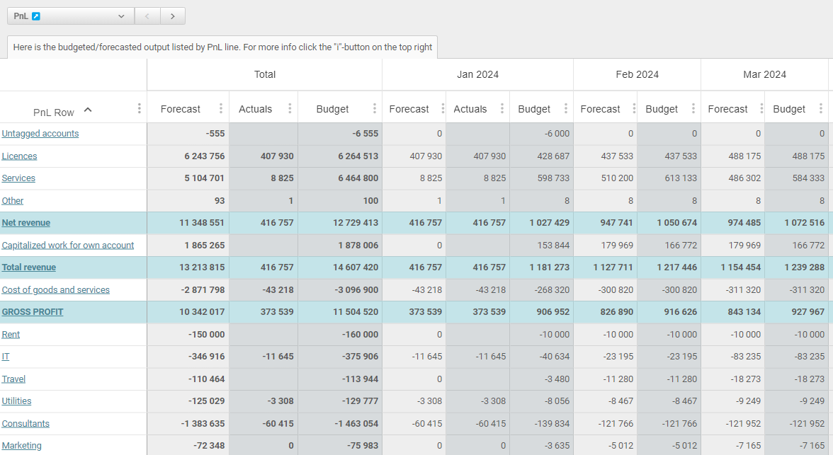The width and height of the screenshot is (833, 455).
Task: Open the Net revenue row link
Action: click(x=26, y=223)
